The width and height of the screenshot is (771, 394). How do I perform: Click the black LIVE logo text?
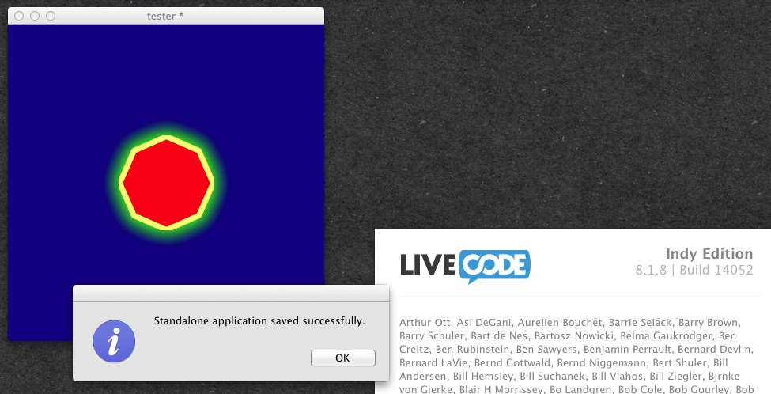click(428, 265)
